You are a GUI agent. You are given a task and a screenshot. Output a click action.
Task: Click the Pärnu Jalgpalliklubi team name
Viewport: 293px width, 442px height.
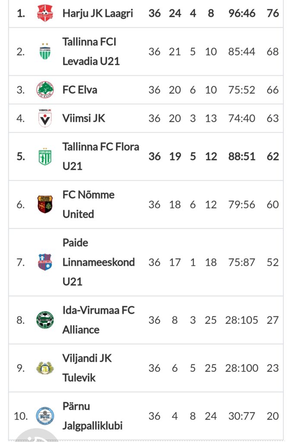92,416
